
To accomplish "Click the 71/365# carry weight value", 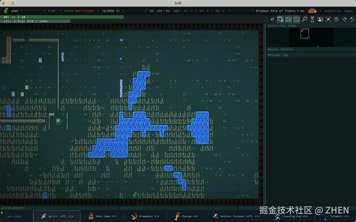I will (108, 11).
